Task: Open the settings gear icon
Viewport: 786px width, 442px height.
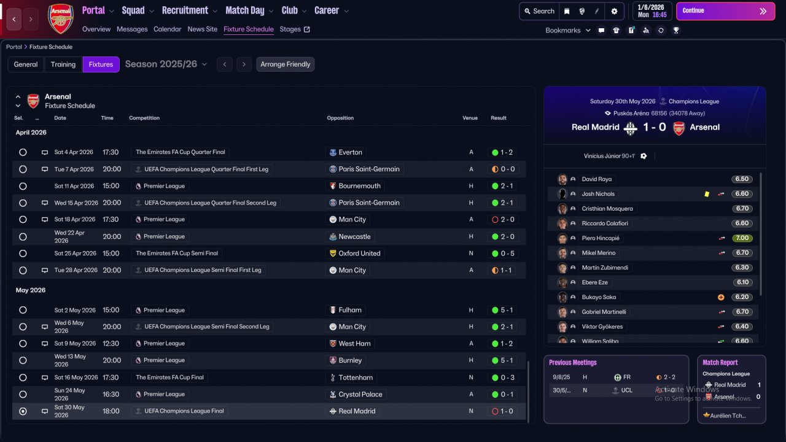Action: point(615,11)
